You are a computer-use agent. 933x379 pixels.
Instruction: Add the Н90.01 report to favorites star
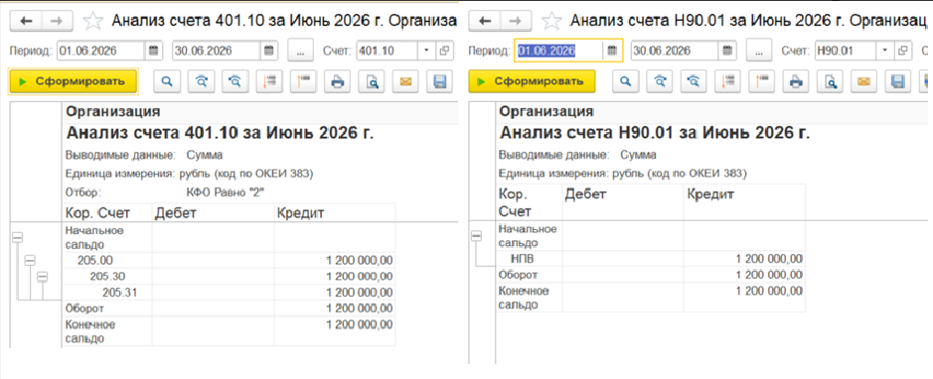551,22
